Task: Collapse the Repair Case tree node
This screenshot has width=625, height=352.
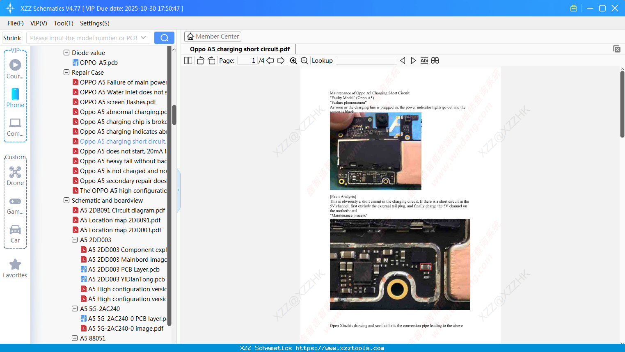Action: pyautogui.click(x=66, y=73)
